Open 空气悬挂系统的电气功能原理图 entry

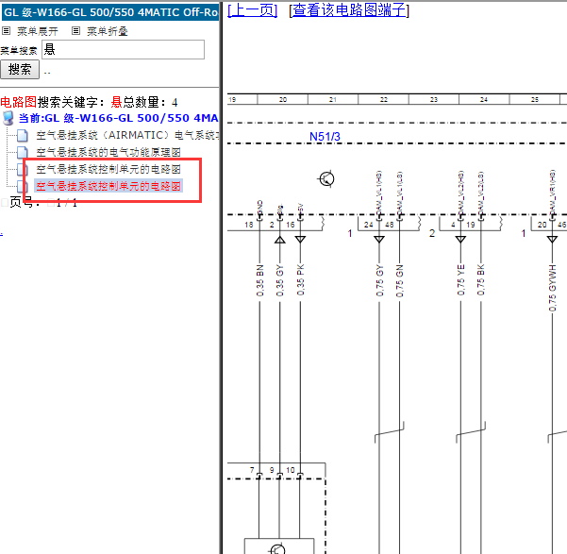[108, 152]
